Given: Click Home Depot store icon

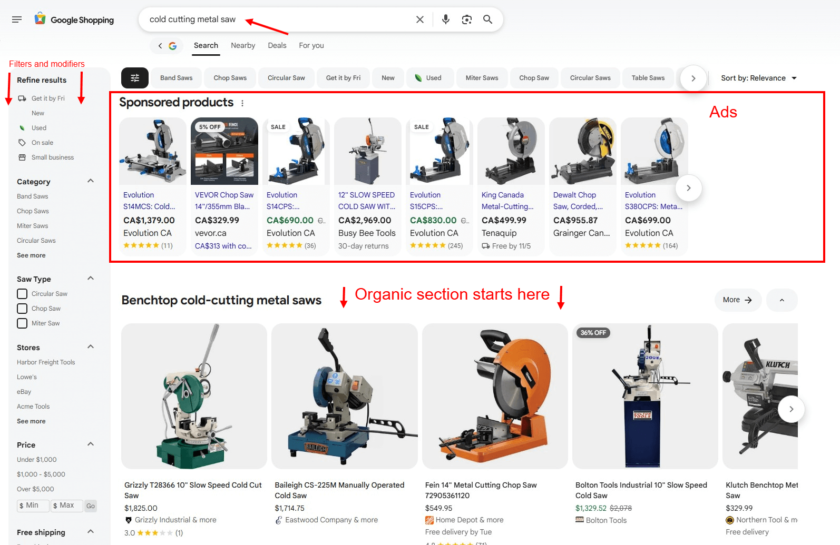Looking at the screenshot, I should [429, 520].
